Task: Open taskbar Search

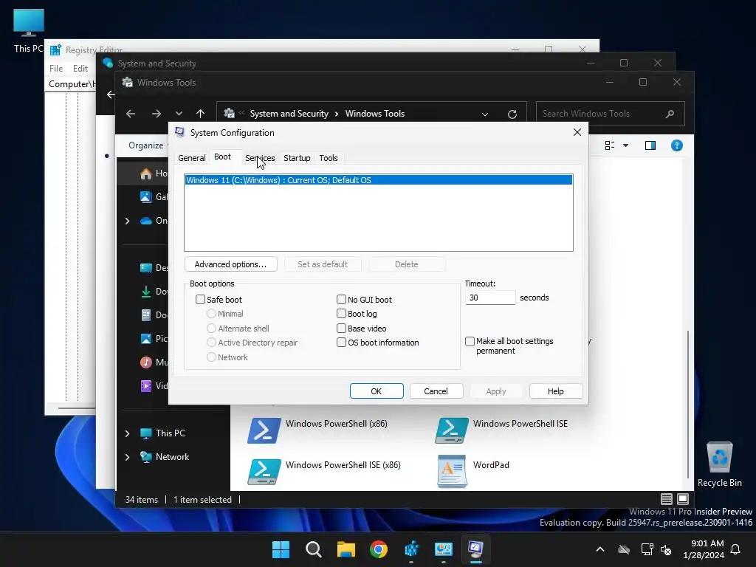Action: (313, 549)
